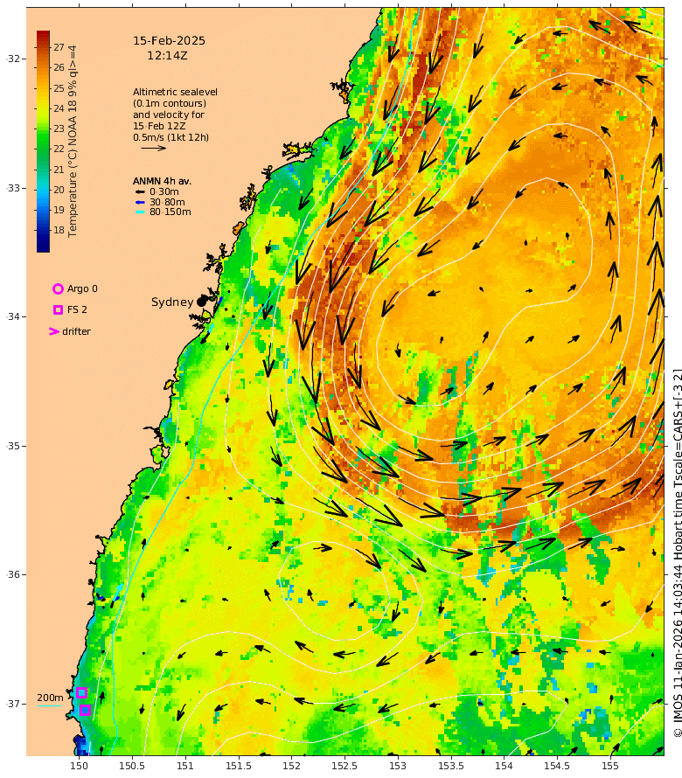Select the lower magenta FS square on map

[85, 710]
